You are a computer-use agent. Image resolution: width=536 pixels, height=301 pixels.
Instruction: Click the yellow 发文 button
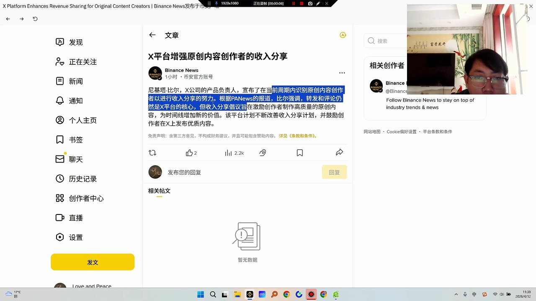tap(93, 262)
